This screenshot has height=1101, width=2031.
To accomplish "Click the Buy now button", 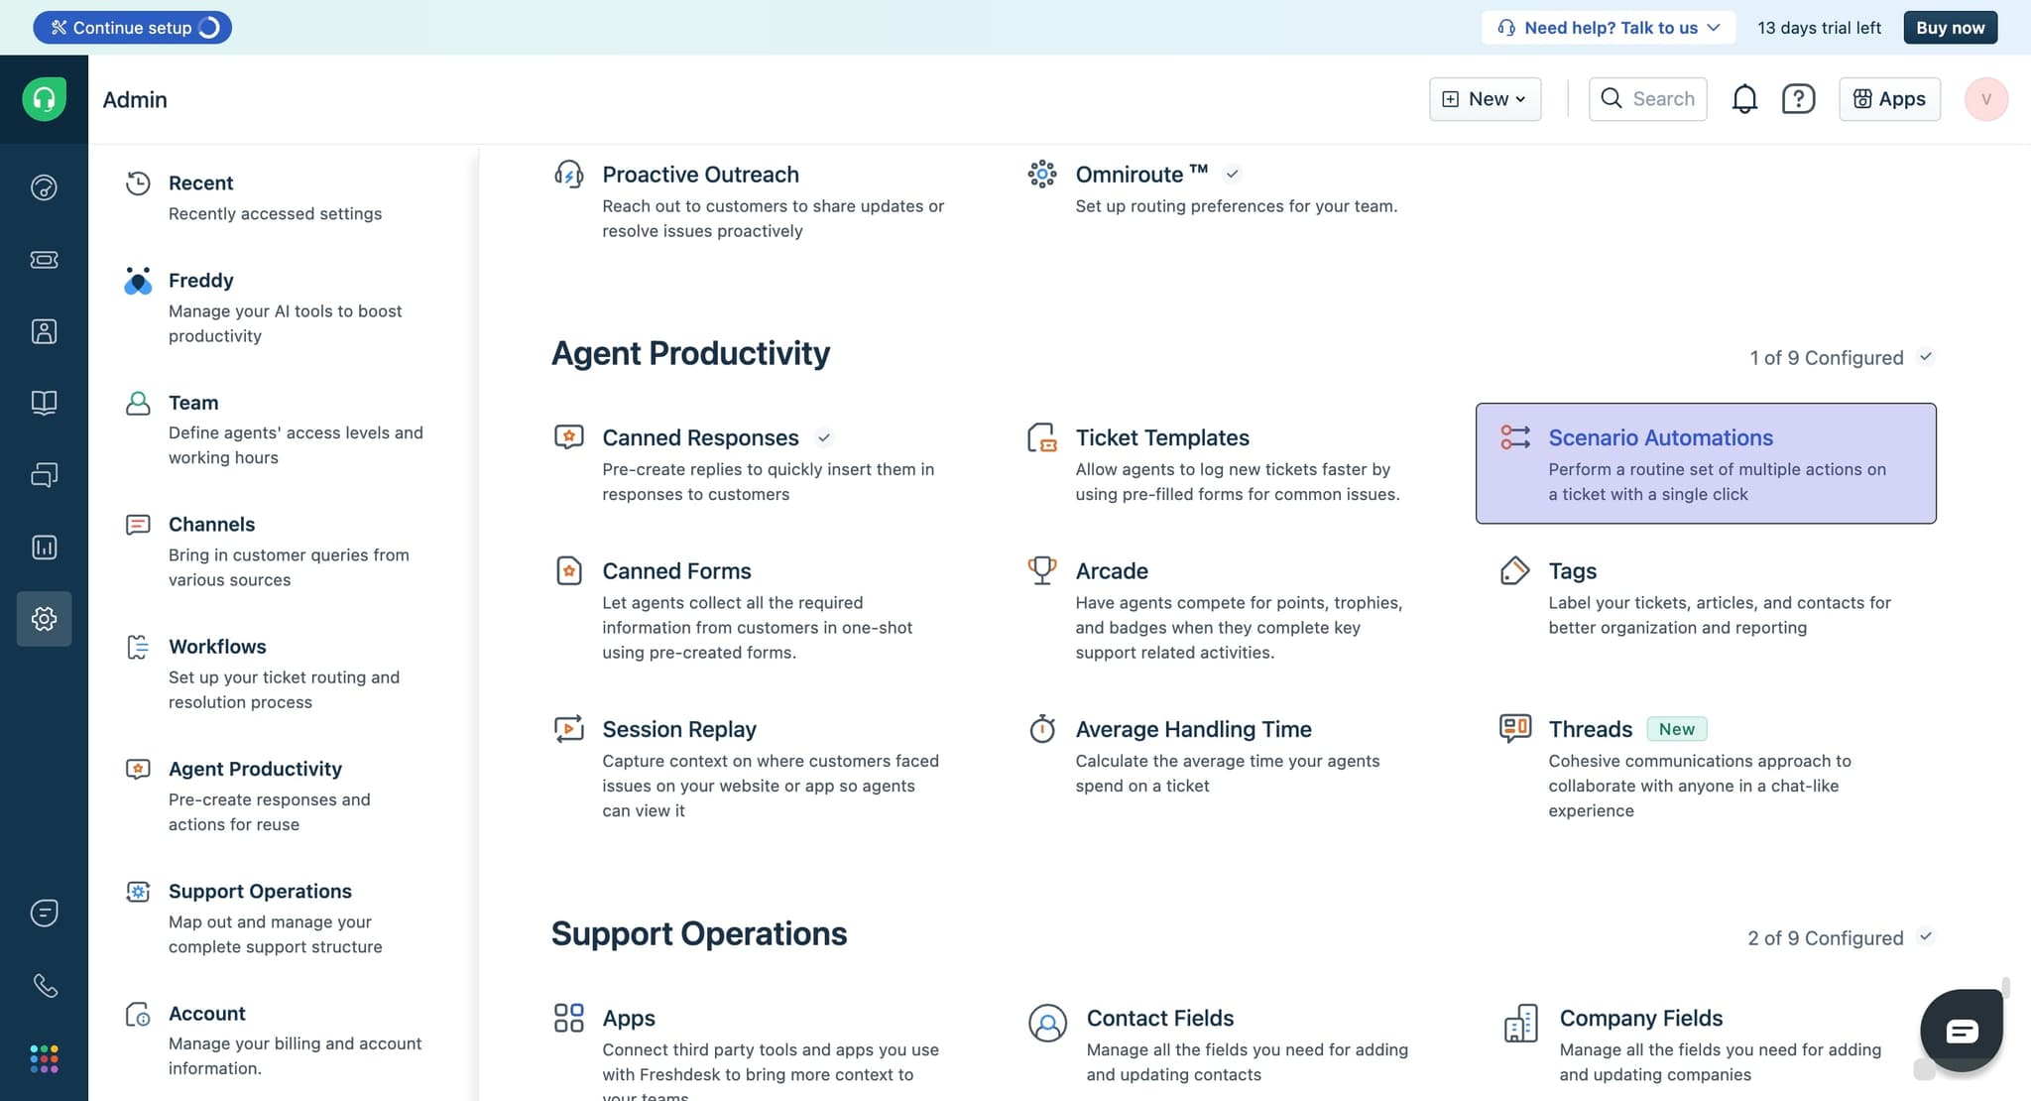I will pyautogui.click(x=1950, y=27).
